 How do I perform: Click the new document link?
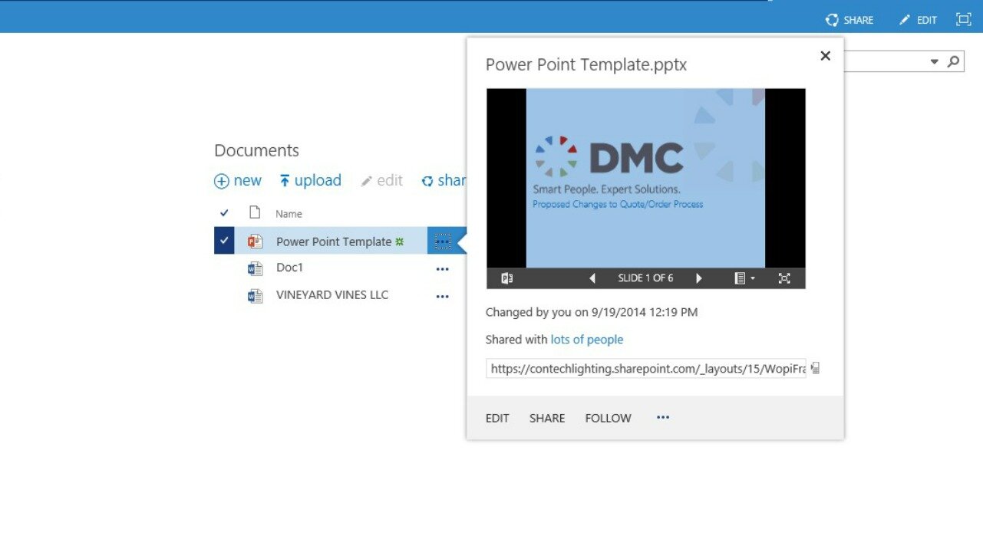pos(238,181)
